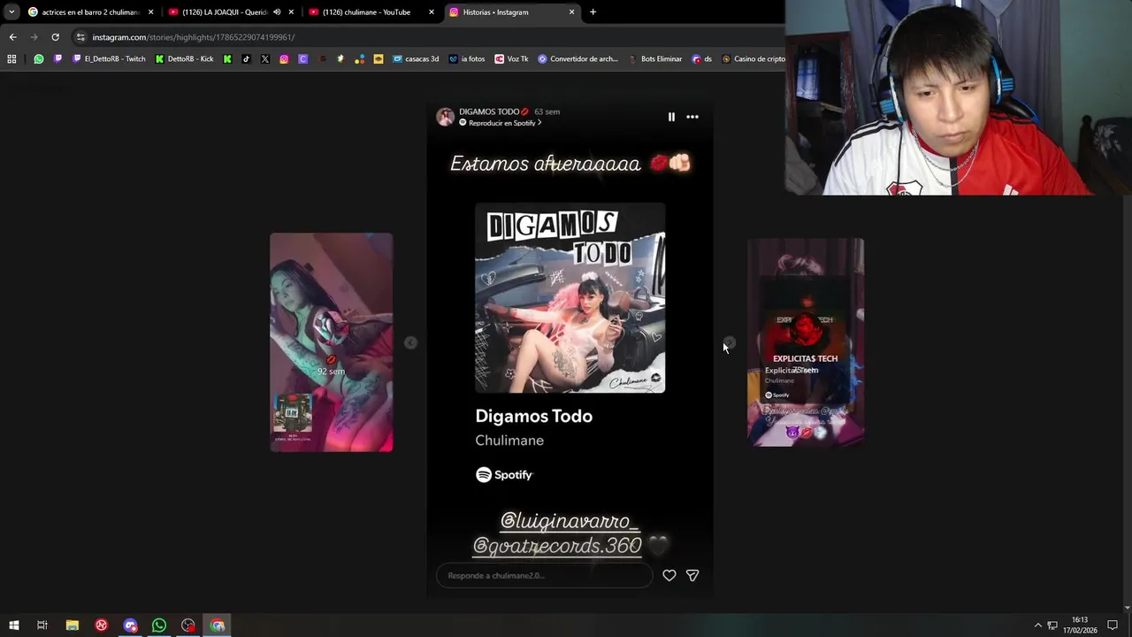Open the Instagram bookmark icon
The height and width of the screenshot is (637, 1132).
(284, 59)
